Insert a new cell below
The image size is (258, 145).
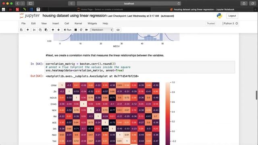(28, 30)
